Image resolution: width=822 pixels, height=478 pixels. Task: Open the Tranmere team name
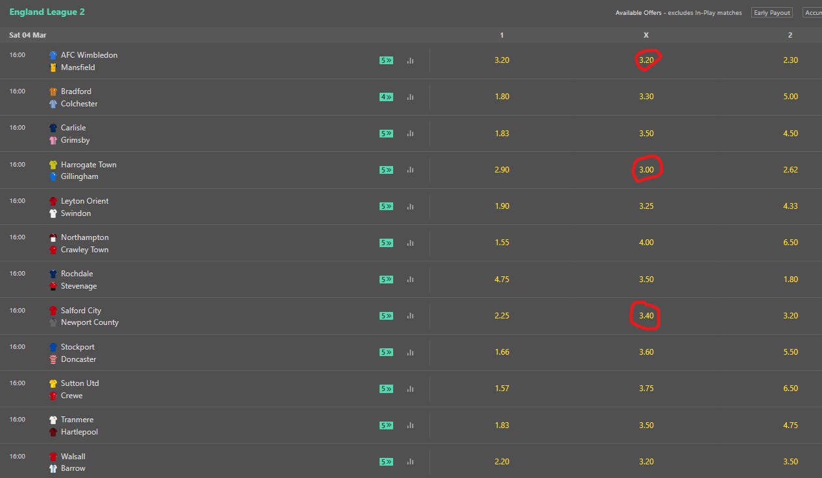pos(77,420)
